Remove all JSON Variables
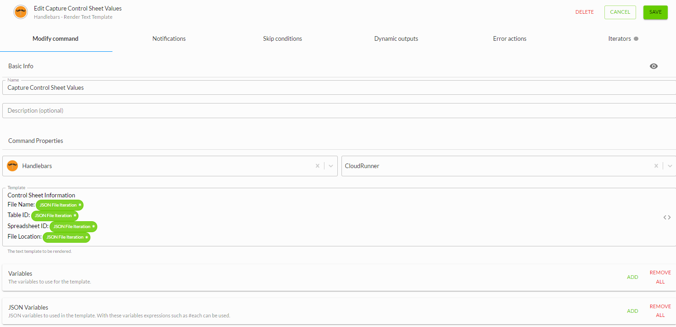The image size is (676, 327). [x=660, y=311]
